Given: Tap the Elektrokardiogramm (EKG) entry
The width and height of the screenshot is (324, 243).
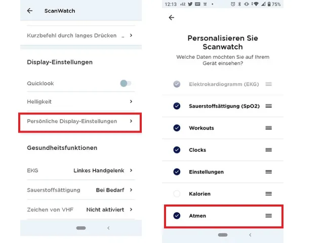Looking at the screenshot, I should tap(224, 84).
